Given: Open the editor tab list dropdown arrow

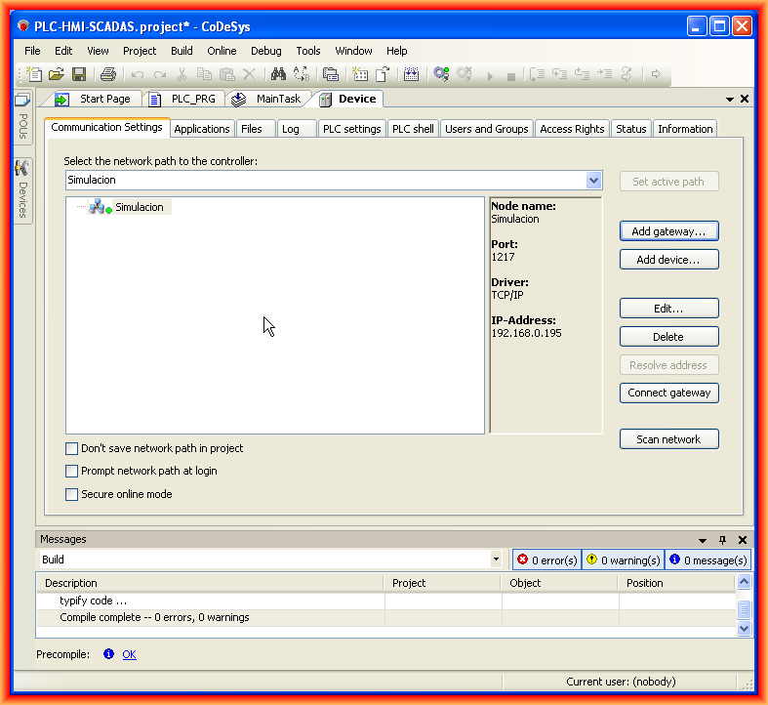Looking at the screenshot, I should point(729,100).
